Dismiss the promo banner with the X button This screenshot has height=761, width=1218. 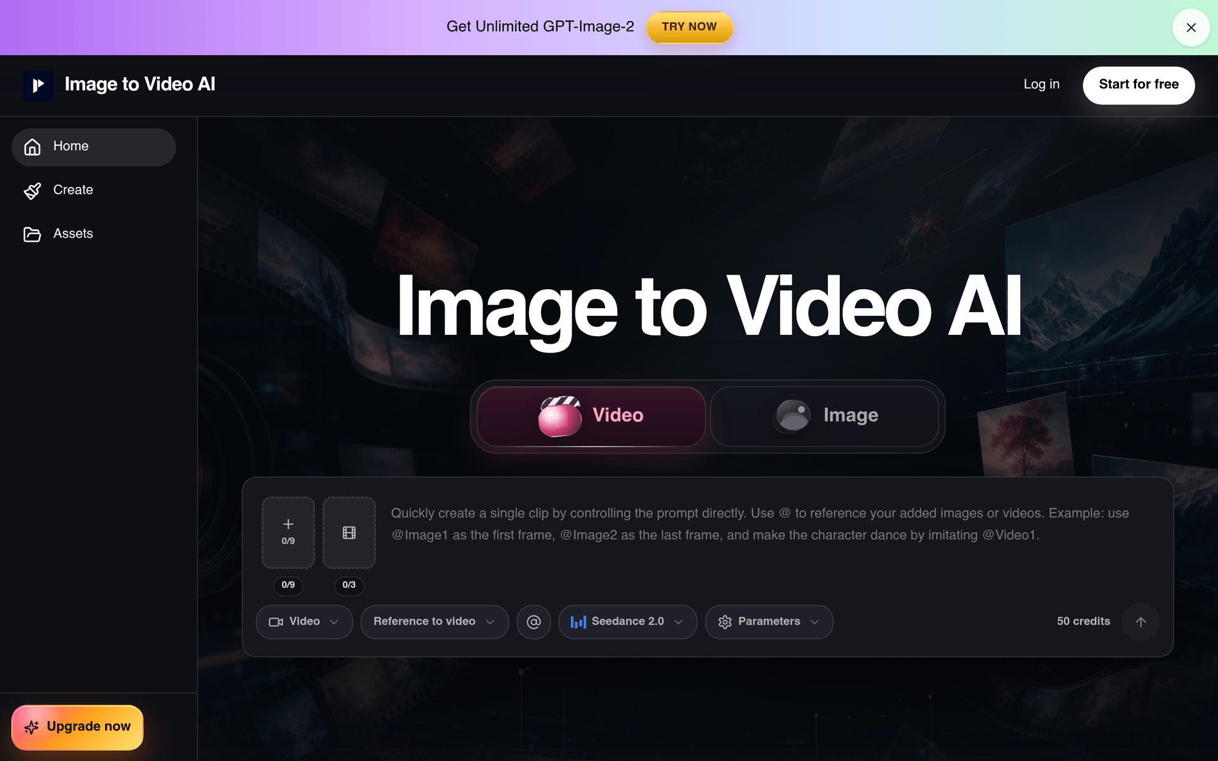click(1191, 27)
